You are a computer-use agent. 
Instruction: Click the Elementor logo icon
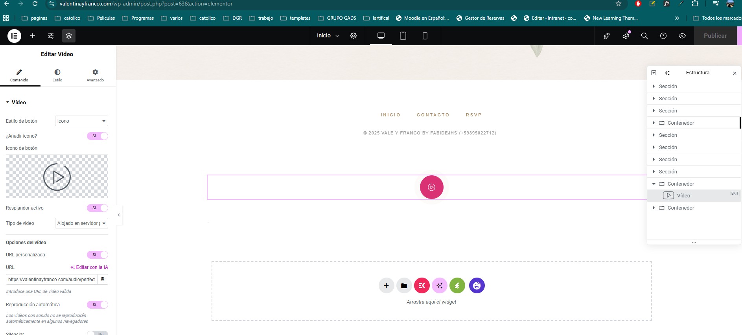coord(14,36)
